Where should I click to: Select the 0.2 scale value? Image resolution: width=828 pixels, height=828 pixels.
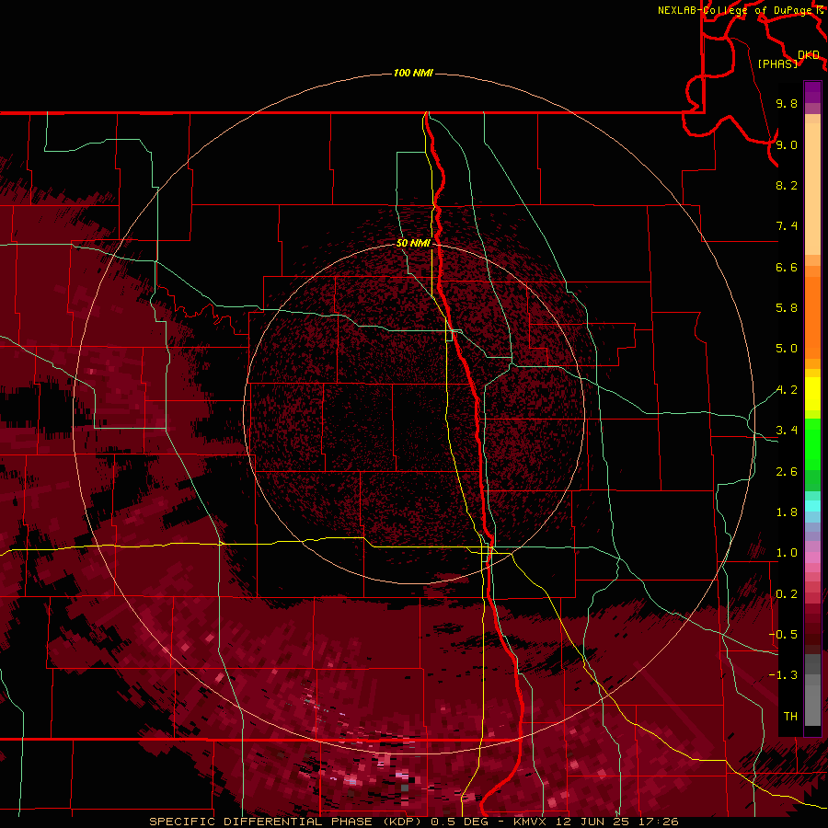coord(787,594)
